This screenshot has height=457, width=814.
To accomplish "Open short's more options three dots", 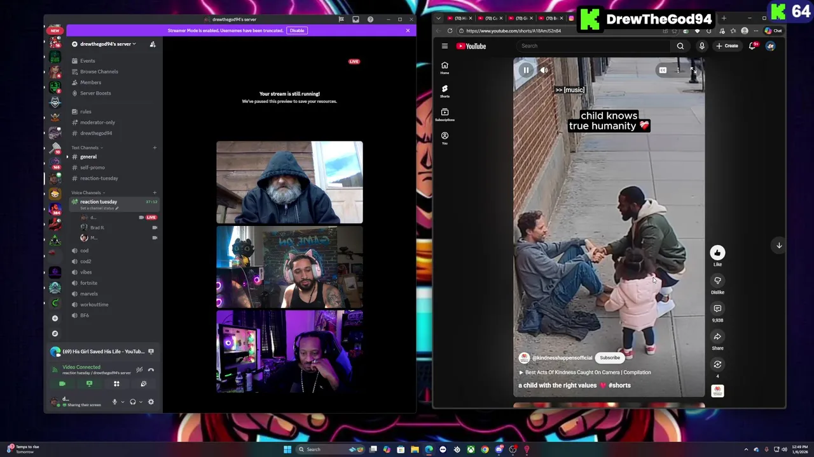I will coord(678,70).
